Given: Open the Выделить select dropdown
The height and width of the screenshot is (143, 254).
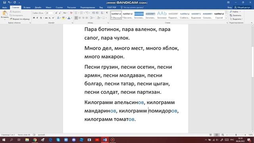Looking at the screenshot, I should click(x=236, y=19).
